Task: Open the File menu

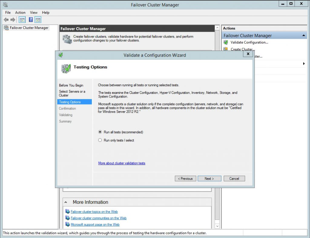Action: tap(8, 12)
